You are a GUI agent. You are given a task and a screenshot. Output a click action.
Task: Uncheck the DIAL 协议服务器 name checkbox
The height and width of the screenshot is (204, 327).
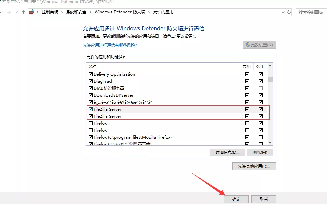[91, 88]
